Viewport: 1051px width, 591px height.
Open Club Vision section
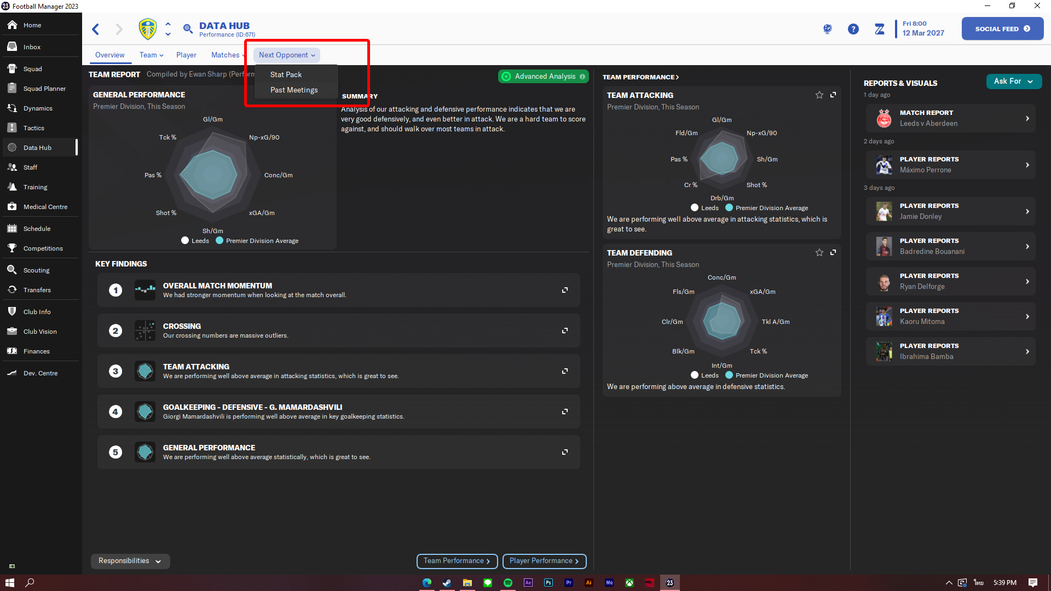click(x=39, y=332)
